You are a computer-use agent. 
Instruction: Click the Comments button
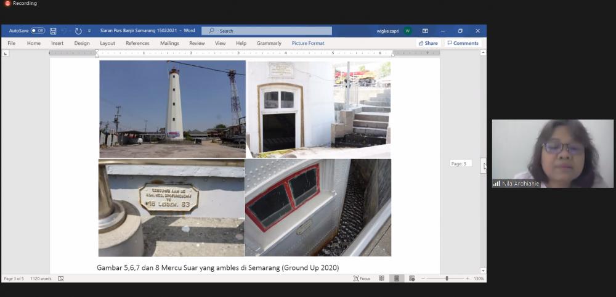pyautogui.click(x=463, y=43)
